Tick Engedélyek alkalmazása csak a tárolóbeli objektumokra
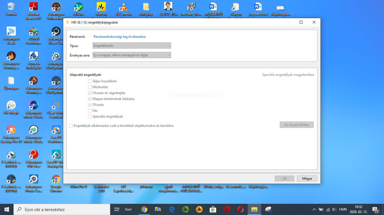This screenshot has width=384, height=215. [x=71, y=126]
